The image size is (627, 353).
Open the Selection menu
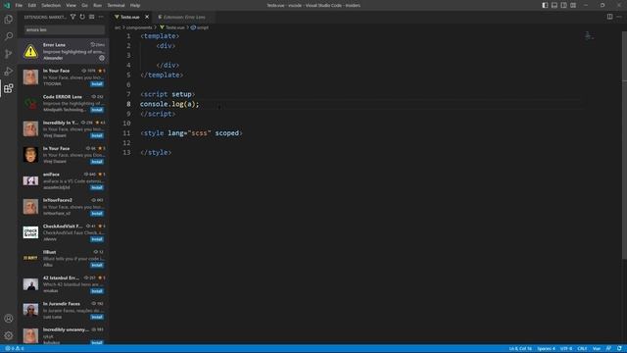(51, 5)
